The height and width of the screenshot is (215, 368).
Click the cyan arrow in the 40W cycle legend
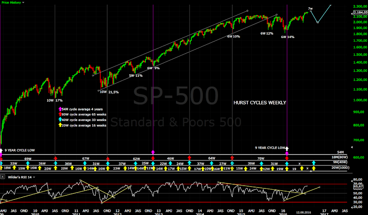60,120
